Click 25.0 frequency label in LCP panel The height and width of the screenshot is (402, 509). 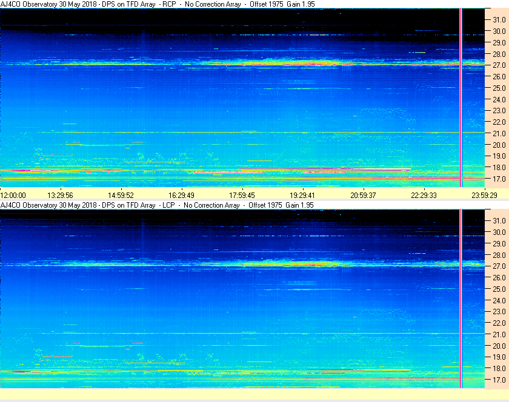tap(499, 289)
